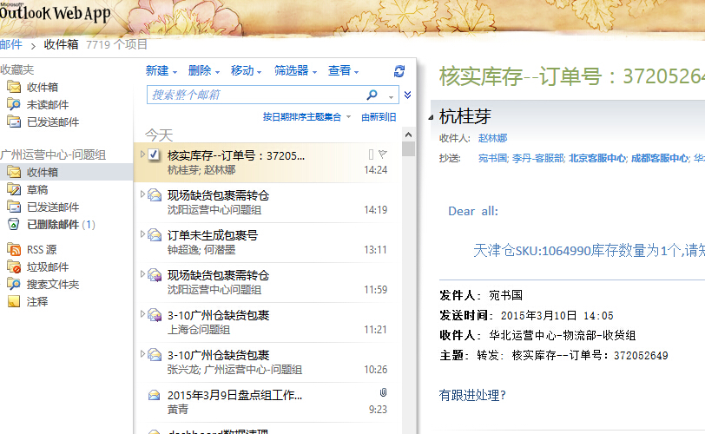Viewport: 705px width, 434px height.
Task: Open message from 上海仓问题组
Action: coord(267,323)
